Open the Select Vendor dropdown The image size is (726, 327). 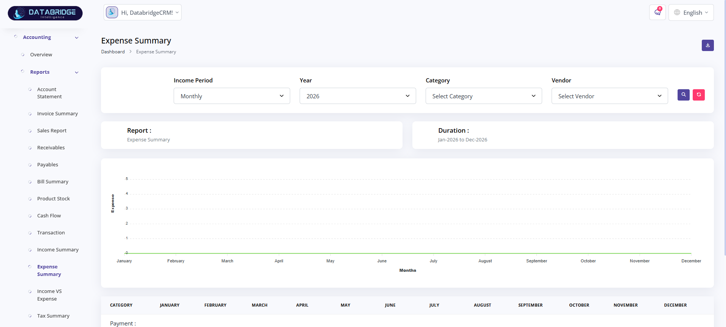click(x=610, y=96)
